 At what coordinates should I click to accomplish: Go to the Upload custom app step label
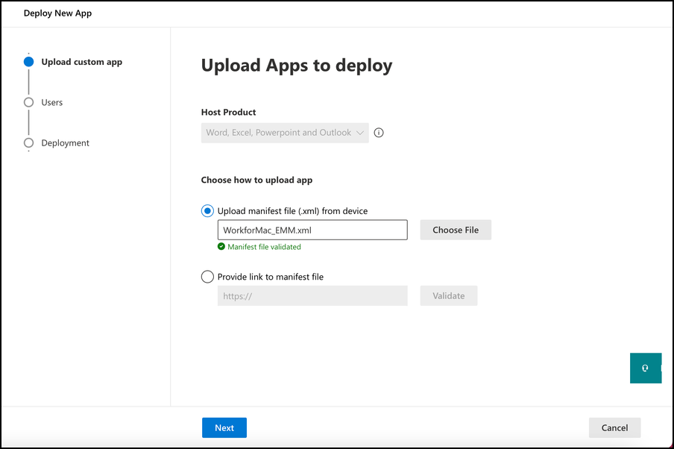pyautogui.click(x=81, y=62)
